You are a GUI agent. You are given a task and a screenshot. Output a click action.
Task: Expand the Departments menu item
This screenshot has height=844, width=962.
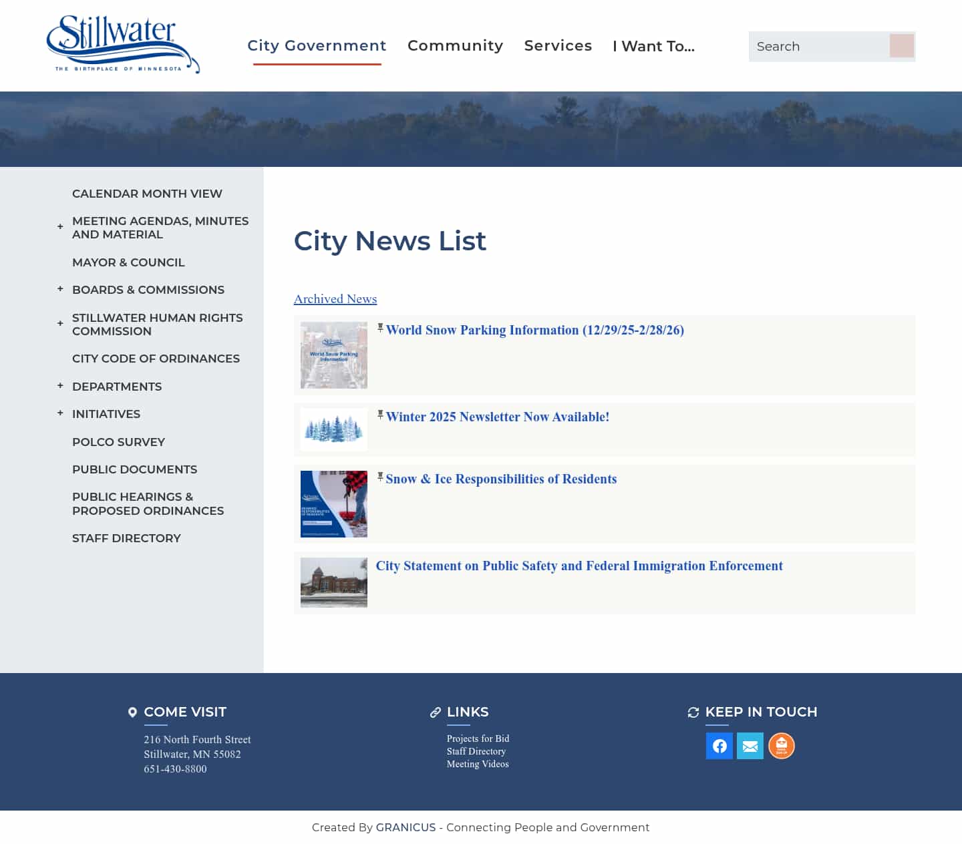tap(59, 385)
